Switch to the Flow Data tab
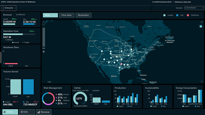 pos(67,15)
